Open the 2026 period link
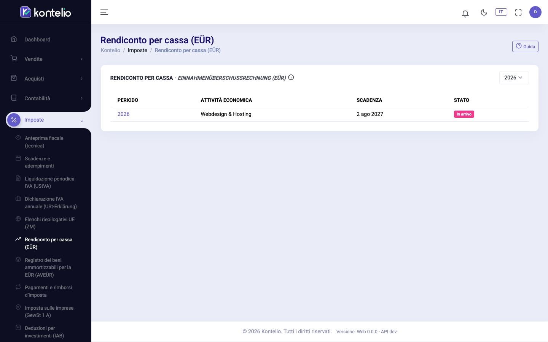The height and width of the screenshot is (342, 548). [123, 114]
